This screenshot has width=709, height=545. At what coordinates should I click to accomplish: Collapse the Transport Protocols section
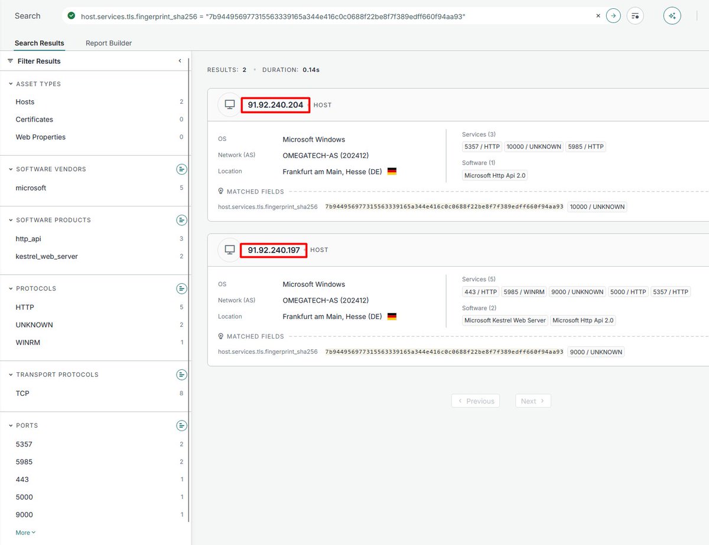[x=11, y=375]
